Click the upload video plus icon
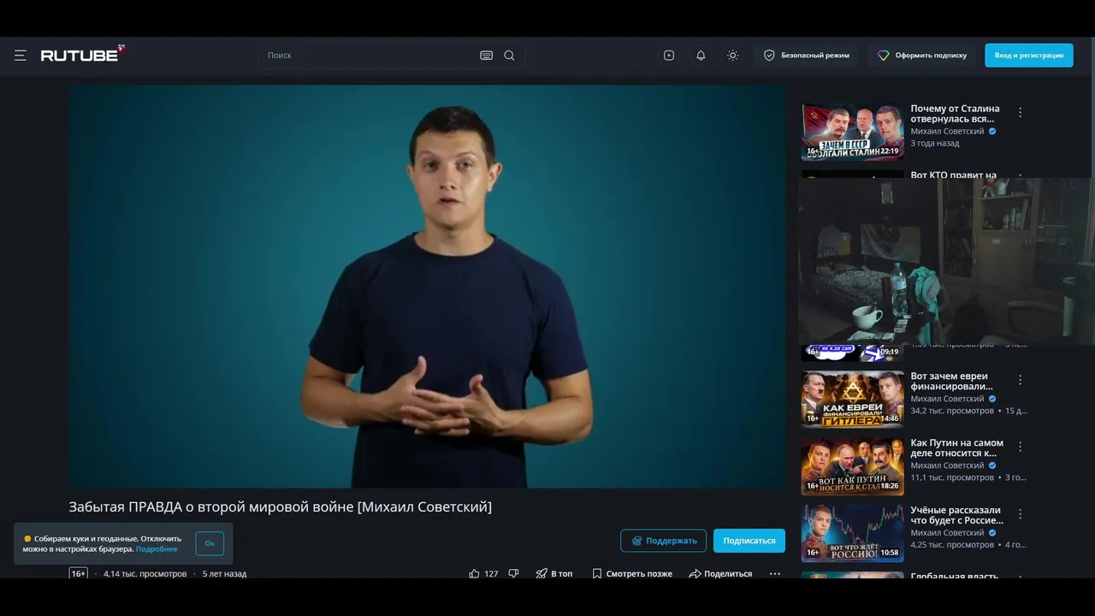This screenshot has height=616, width=1095. pos(669,56)
